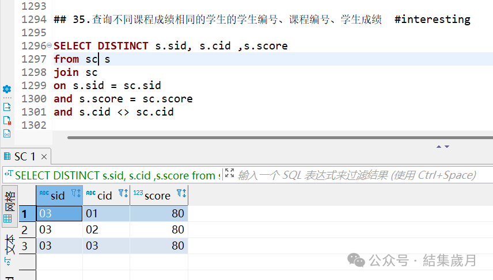Viewport: 493px width, 280px height.
Task: Click the gutter icon of a page with red mark
Action: pos(7,120)
